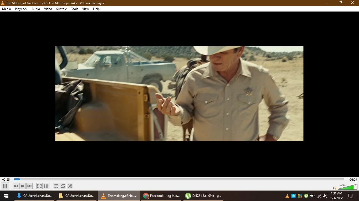Viewport: 359px width, 201px height.
Task: Adjust the VLC volume slider
Action: [347, 187]
